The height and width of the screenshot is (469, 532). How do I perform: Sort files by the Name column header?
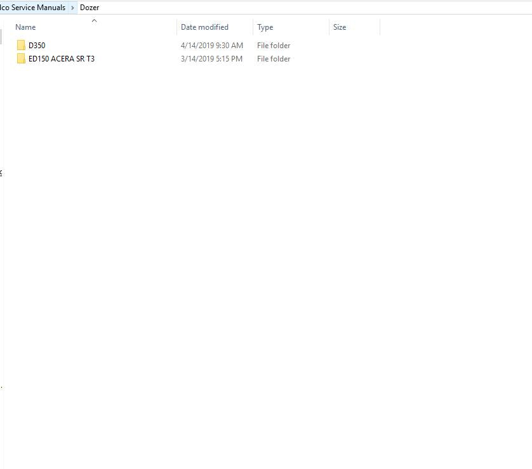tap(25, 27)
